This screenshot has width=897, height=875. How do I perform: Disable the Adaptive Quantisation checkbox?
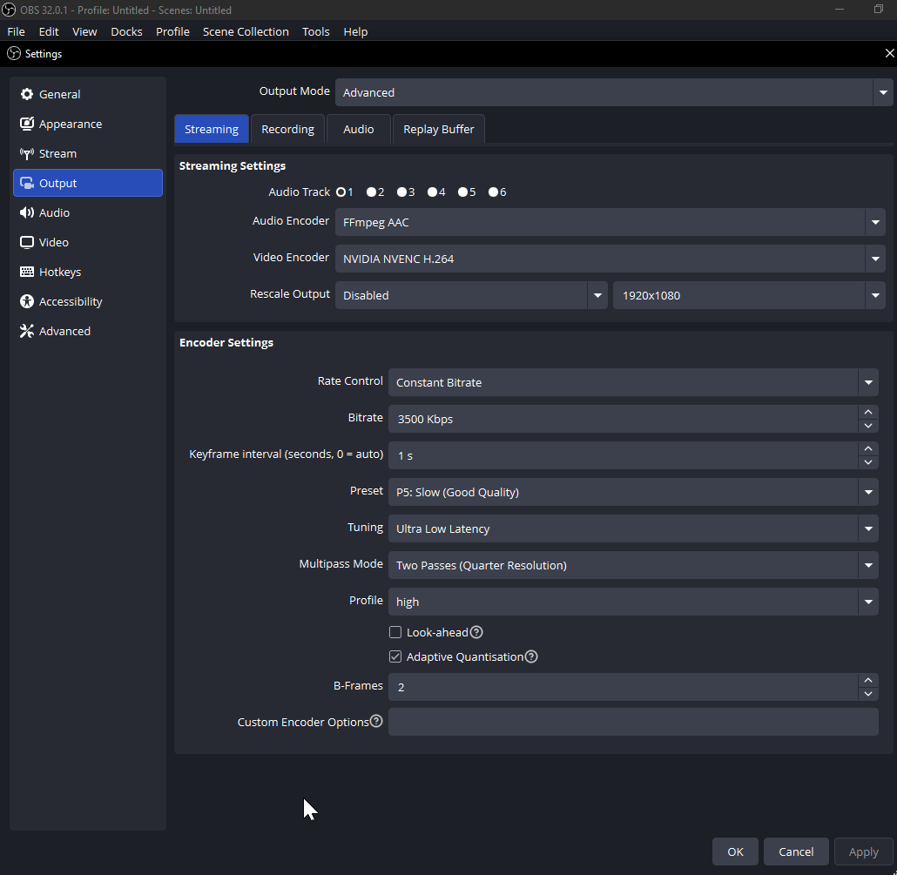tap(395, 656)
